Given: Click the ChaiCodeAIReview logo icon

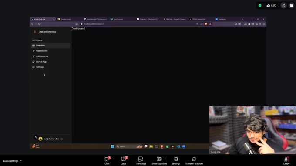Looking at the screenshot, I should coord(35,32).
